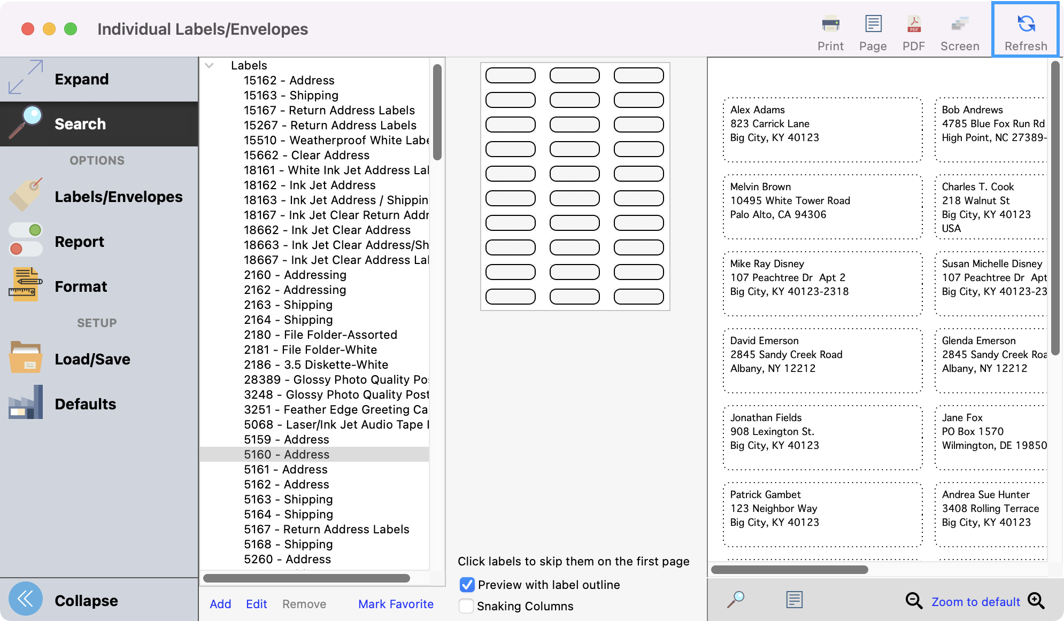Screen dimensions: 1064x621
Task: Click Zoom to default
Action: (976, 601)
